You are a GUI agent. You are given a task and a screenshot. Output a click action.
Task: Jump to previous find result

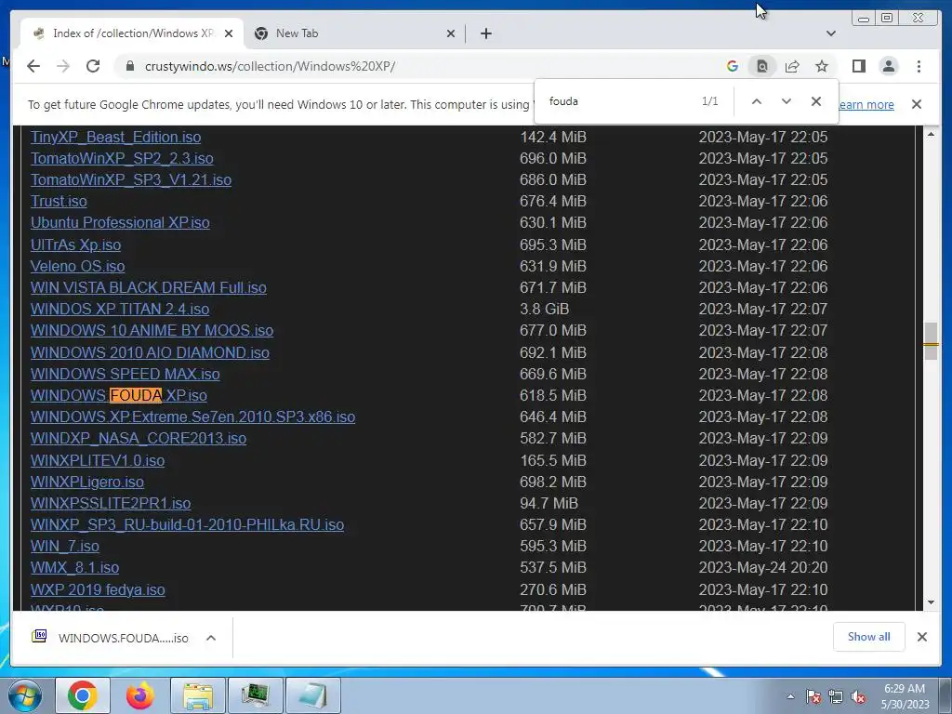tap(757, 101)
